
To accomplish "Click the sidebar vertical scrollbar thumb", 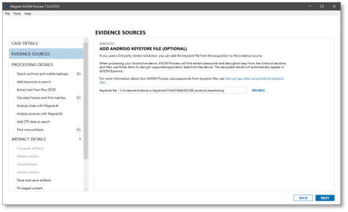I will pyautogui.click(x=86, y=101).
